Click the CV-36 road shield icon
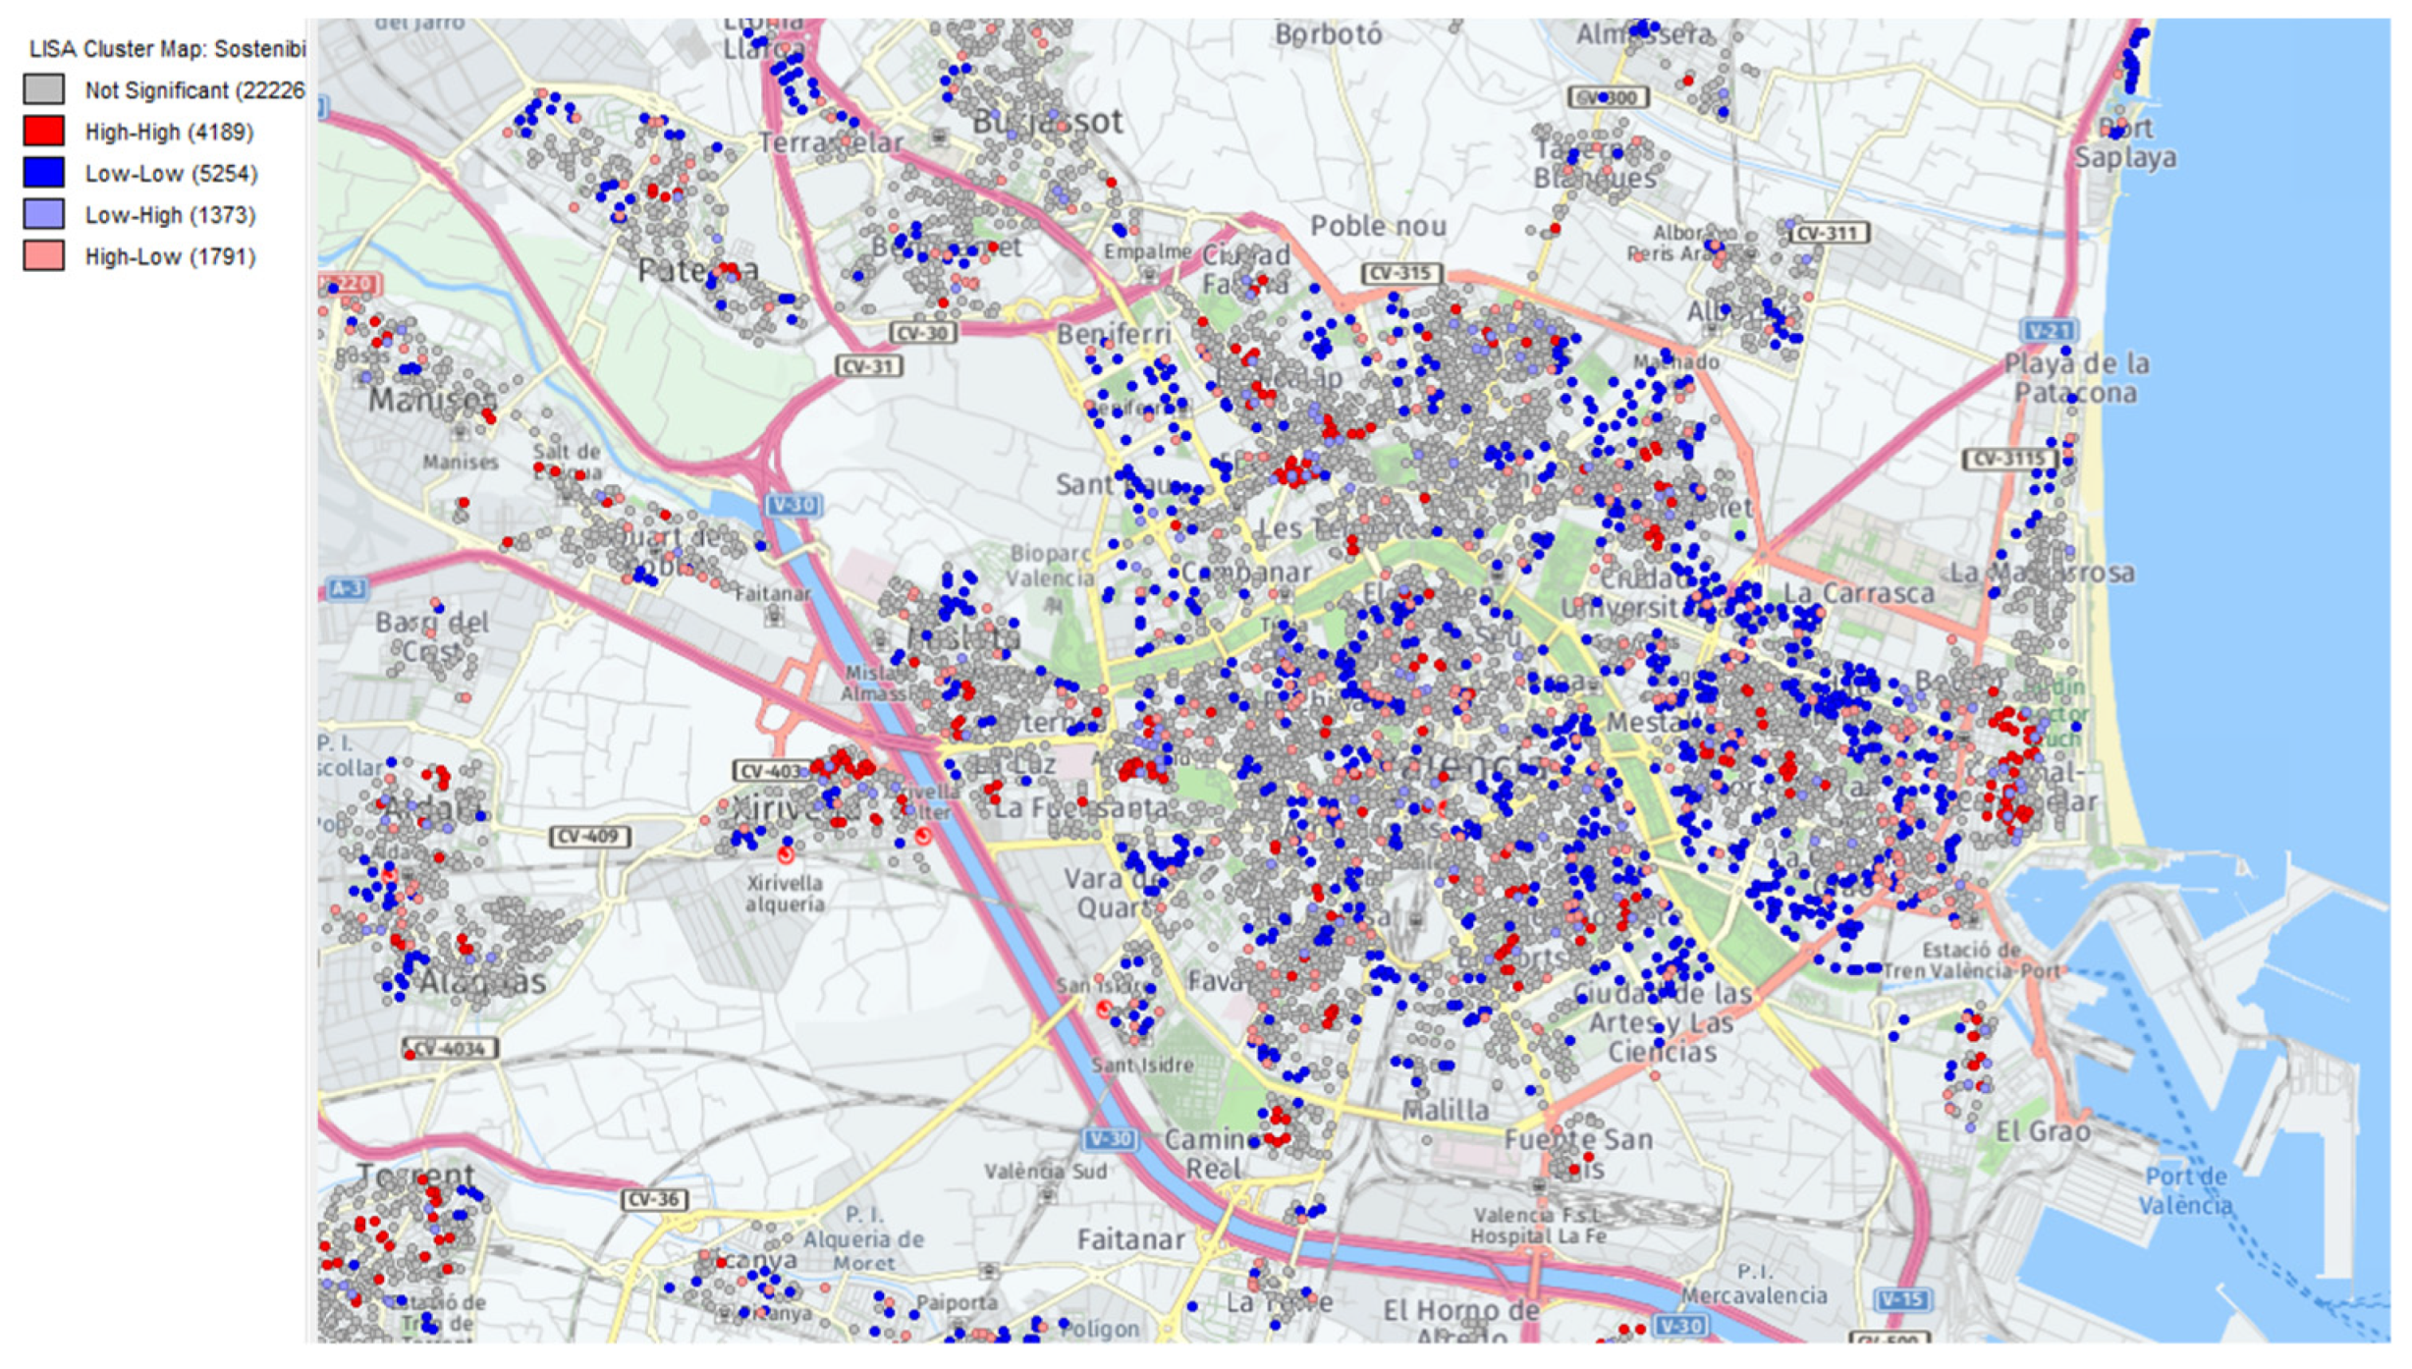Image resolution: width=2412 pixels, height=1369 pixels. [655, 1199]
